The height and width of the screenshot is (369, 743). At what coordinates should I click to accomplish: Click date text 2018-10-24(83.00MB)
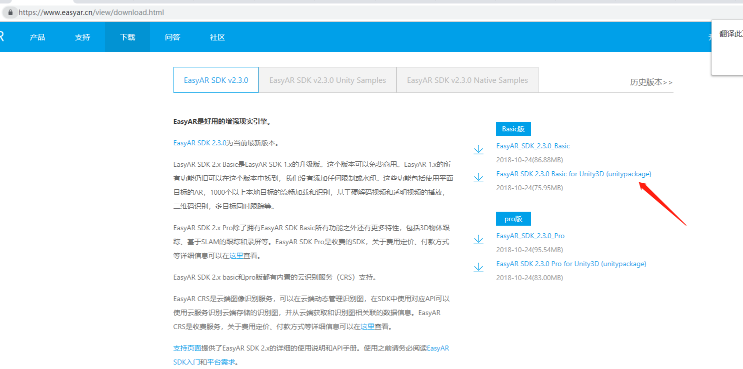point(529,278)
